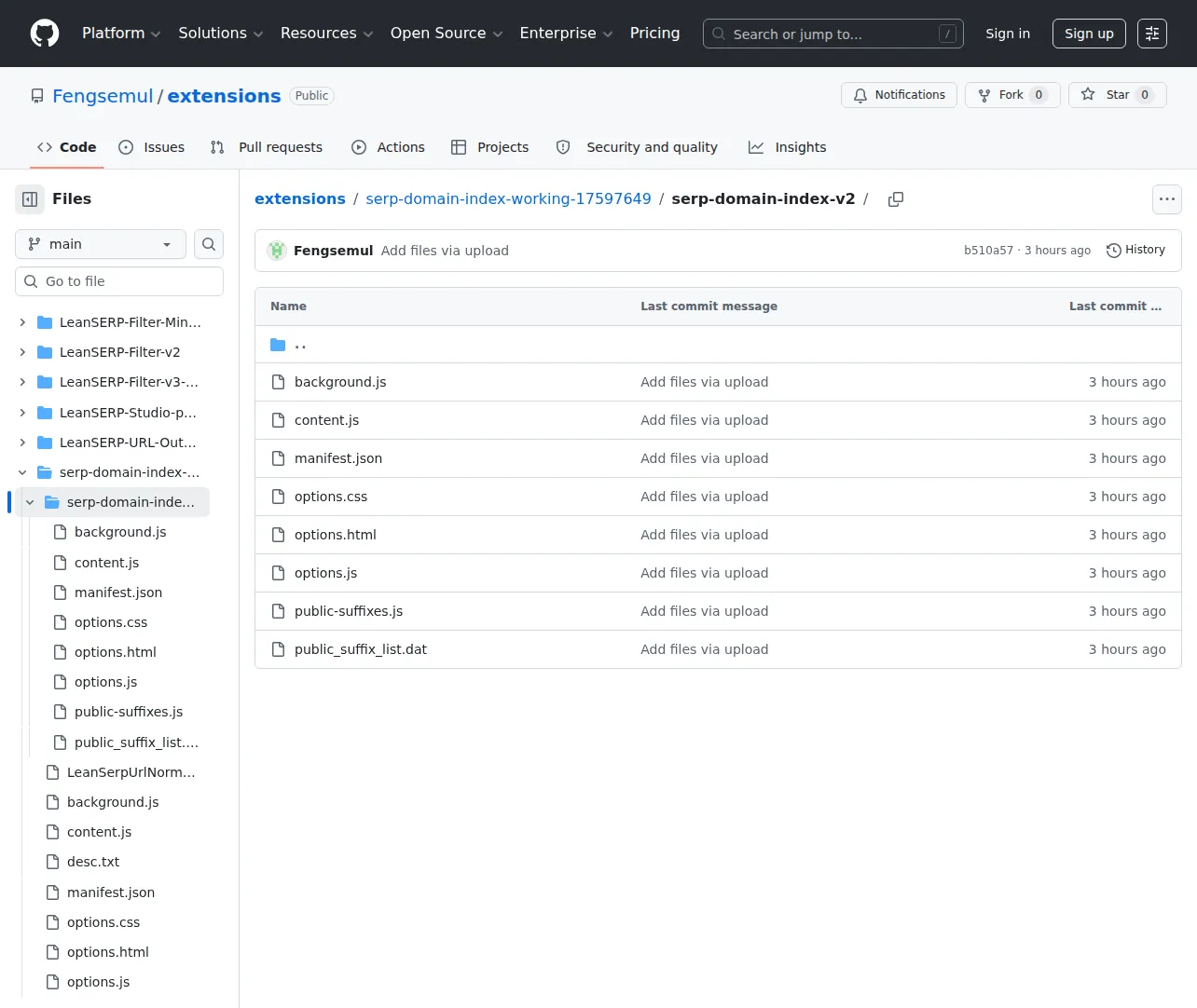Switch to the Insights tab

788,147
